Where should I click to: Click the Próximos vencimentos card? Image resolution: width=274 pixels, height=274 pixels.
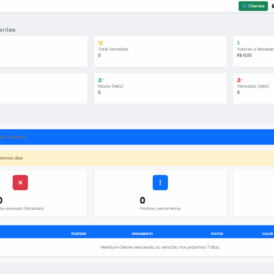click(x=160, y=193)
